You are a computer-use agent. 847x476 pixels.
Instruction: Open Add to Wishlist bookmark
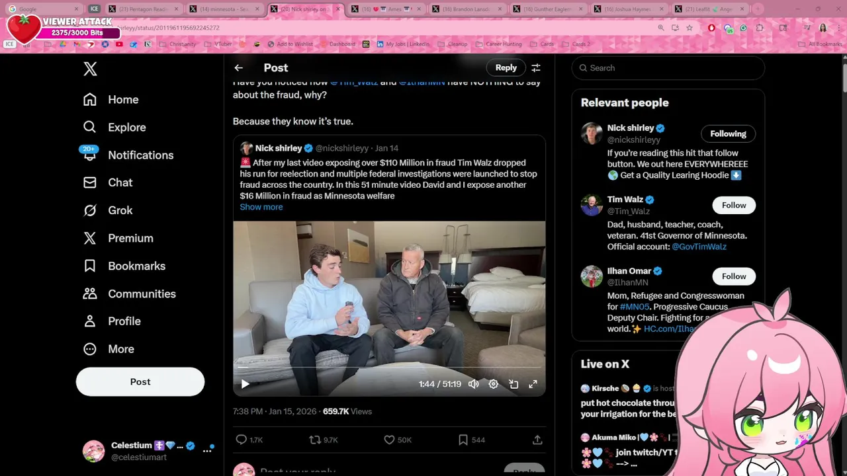(x=290, y=44)
